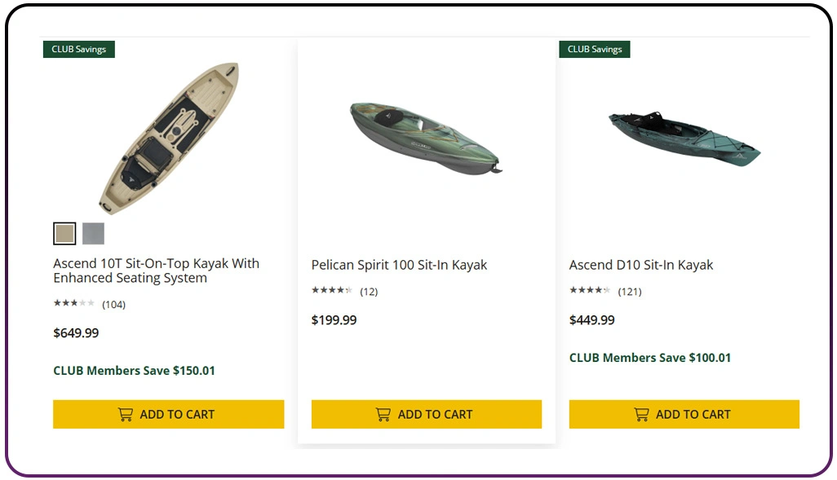Select the gray color swatch for the Ascend 10T

click(92, 233)
